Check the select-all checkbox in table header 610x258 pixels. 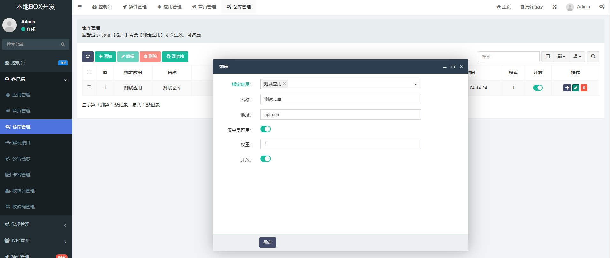point(89,72)
